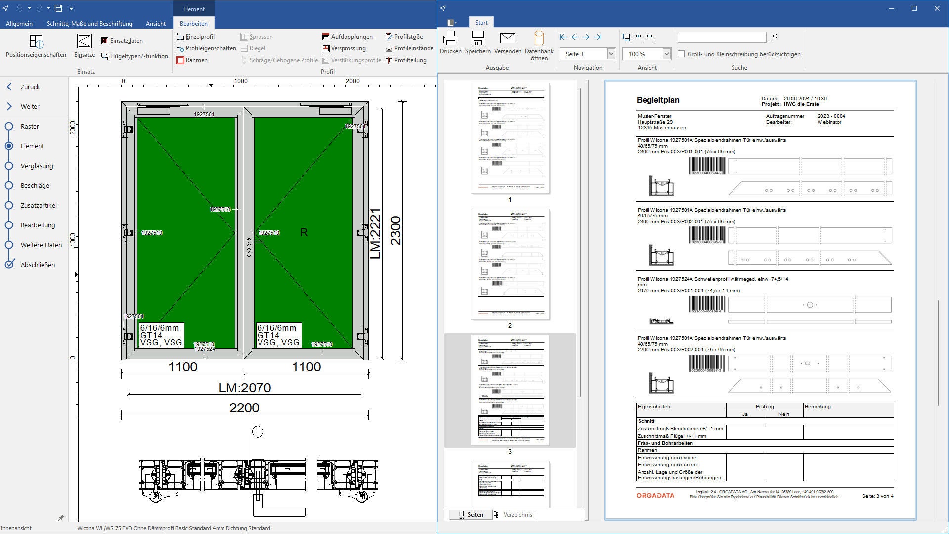Screen dimensions: 949x534
Task: Switch to the Bearbeiten tab
Action: click(x=194, y=23)
